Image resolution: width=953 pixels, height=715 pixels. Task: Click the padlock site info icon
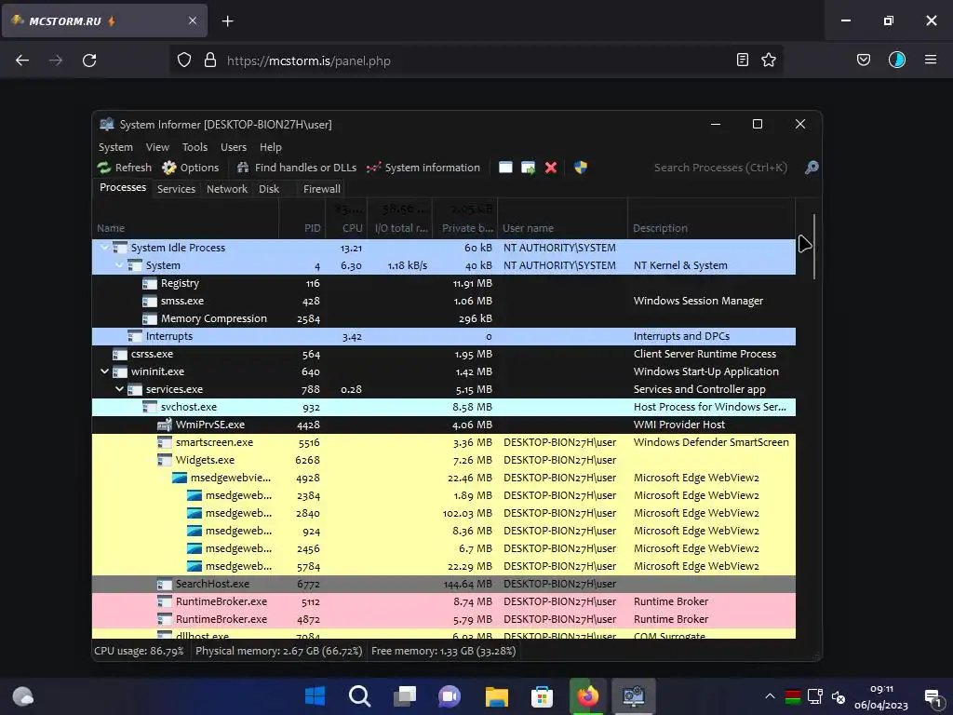(x=210, y=61)
